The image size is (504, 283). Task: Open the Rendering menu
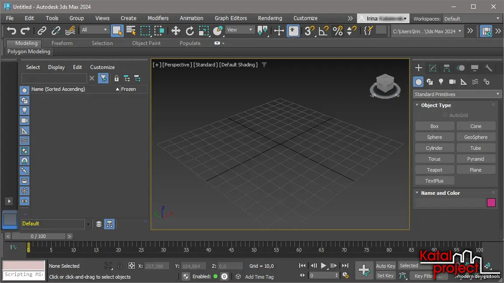269,18
